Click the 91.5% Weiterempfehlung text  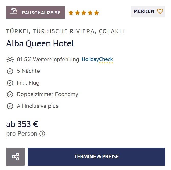click(48, 60)
